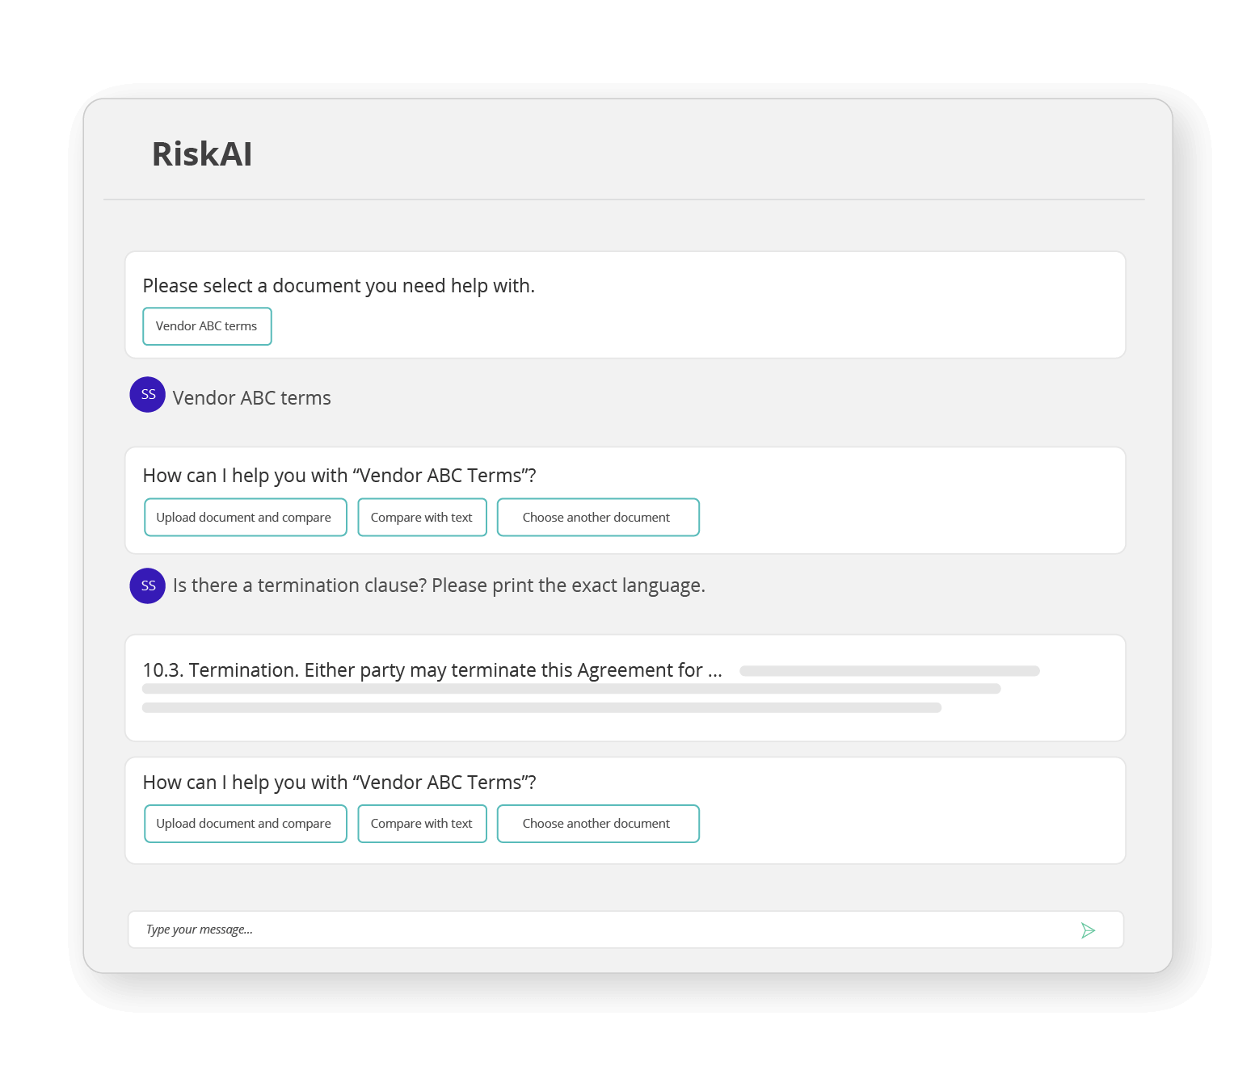Expand the truncated termination clause text

click(x=714, y=669)
